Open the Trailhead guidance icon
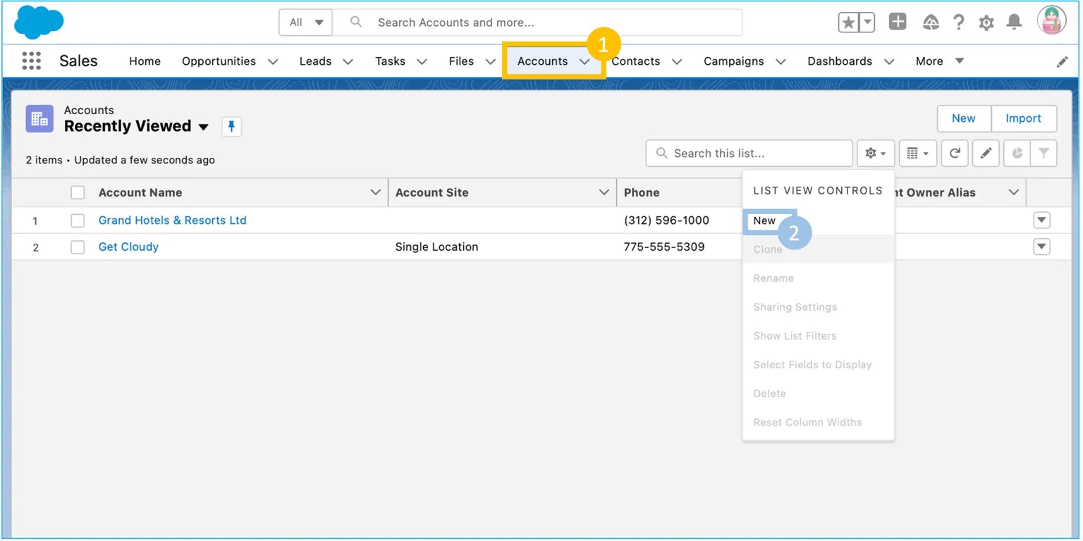 pyautogui.click(x=931, y=23)
